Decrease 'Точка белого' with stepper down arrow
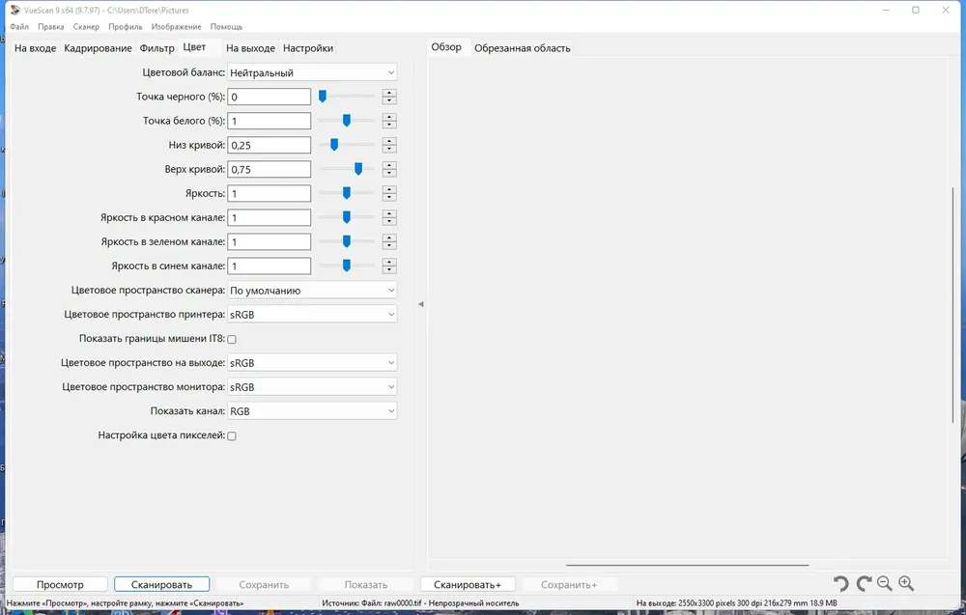This screenshot has width=966, height=615. [x=388, y=125]
